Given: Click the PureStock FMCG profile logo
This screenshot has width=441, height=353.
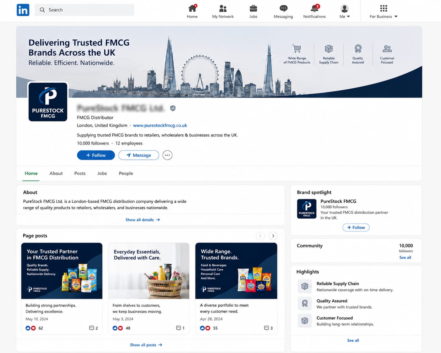Looking at the screenshot, I should [48, 102].
